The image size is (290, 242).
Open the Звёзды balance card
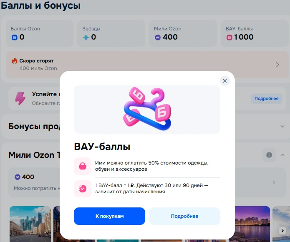[111, 33]
